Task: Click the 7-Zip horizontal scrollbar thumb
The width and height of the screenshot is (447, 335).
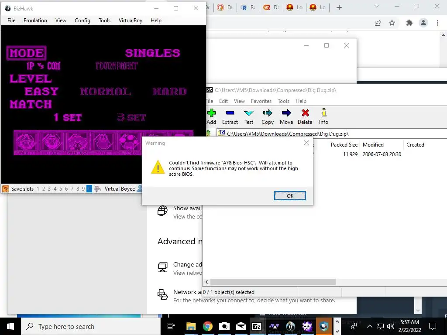Action: [x=273, y=282]
